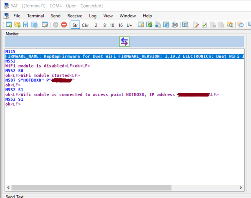Click the grey Open/Start port icon
Image resolution: width=251 pixels, height=198 pixels.
pos(56,25)
